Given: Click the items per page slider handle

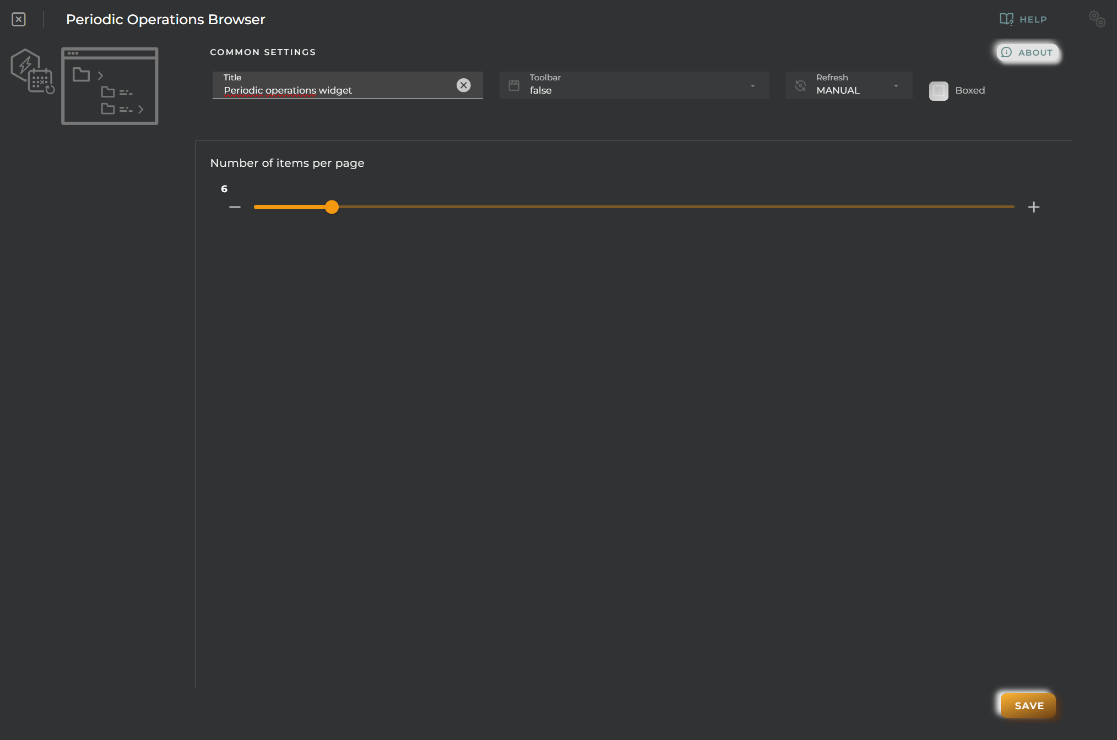Looking at the screenshot, I should (332, 207).
